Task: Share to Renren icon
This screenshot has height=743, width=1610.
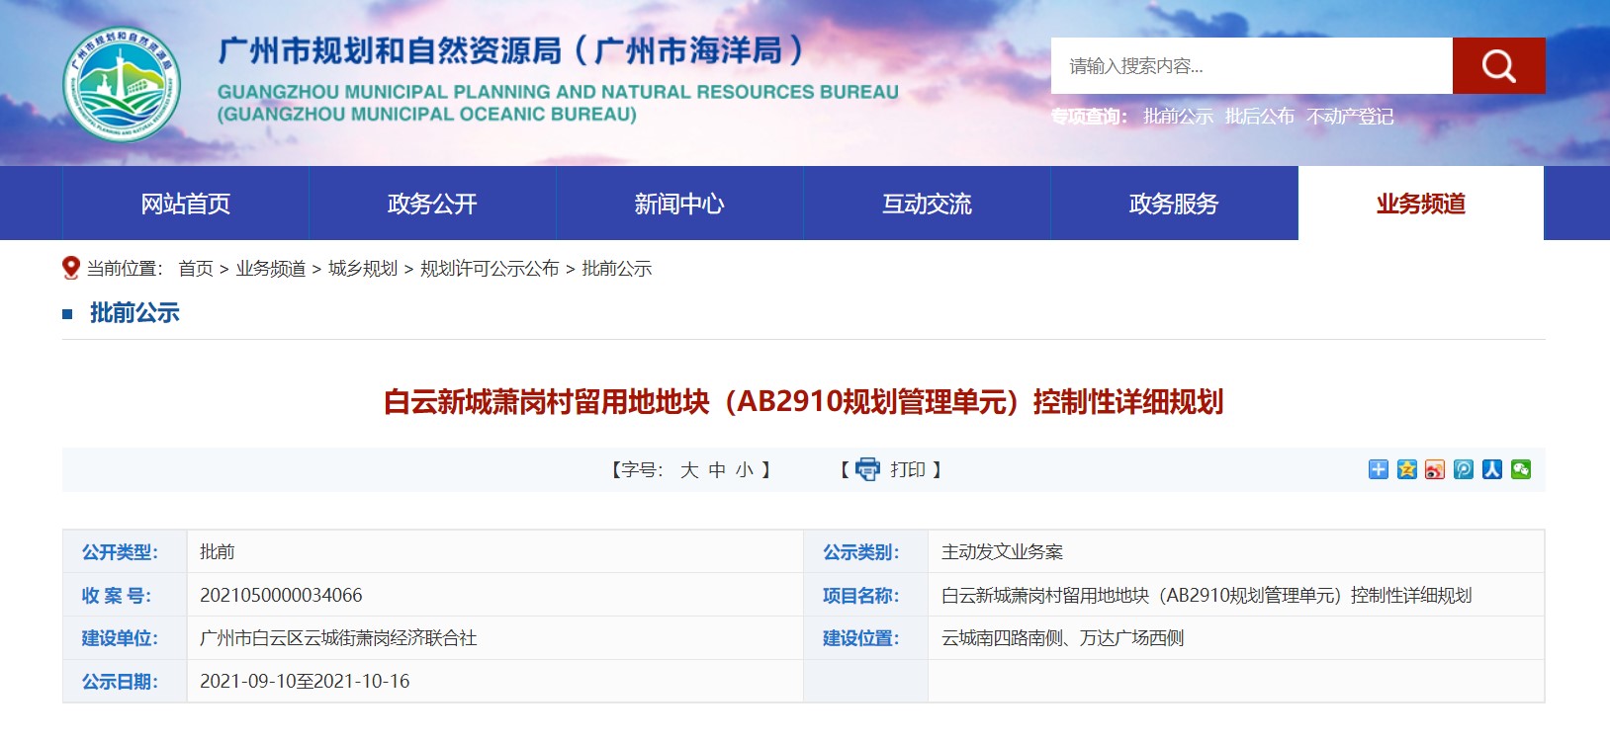Action: 1492,469
